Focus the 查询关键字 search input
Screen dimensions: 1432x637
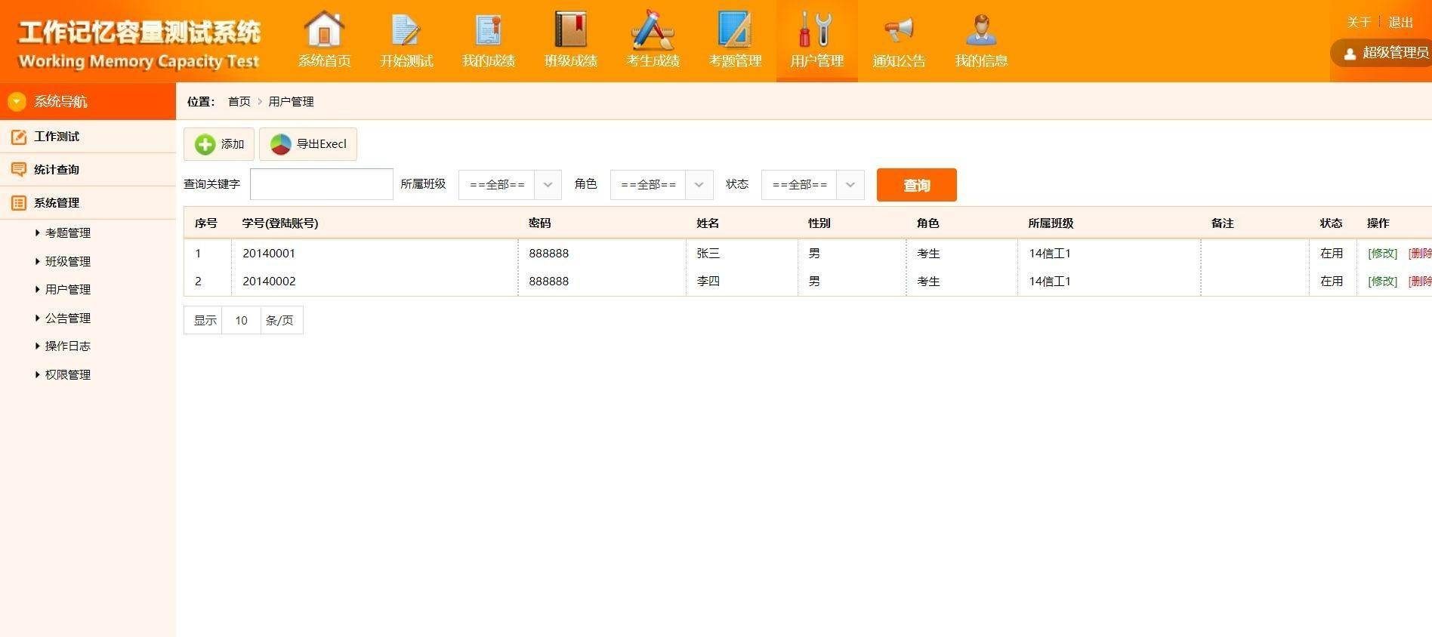pyautogui.click(x=321, y=184)
